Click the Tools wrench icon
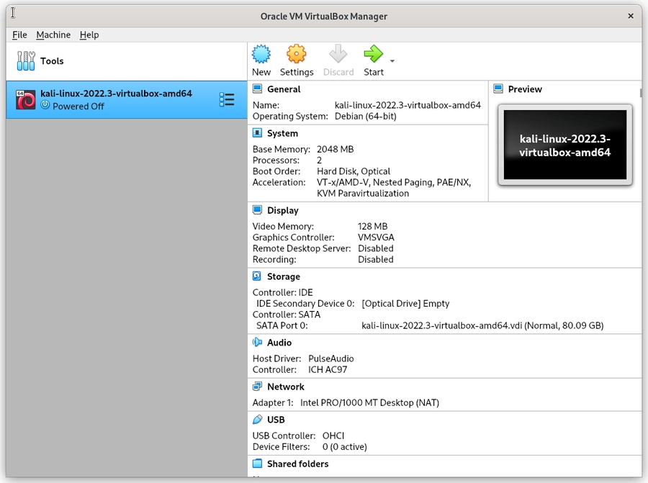This screenshot has height=483, width=648. tap(26, 61)
